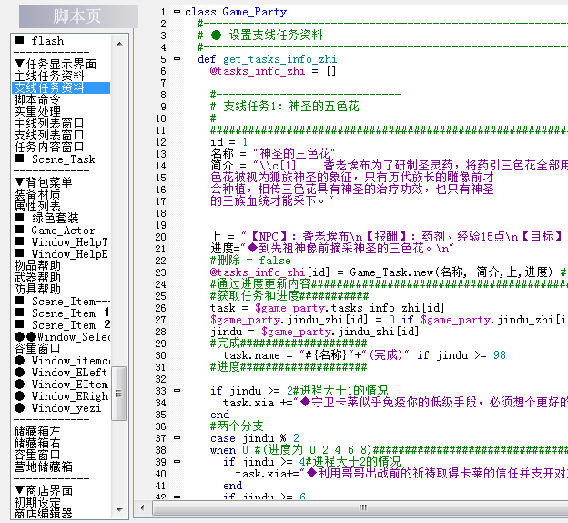This screenshot has height=523, width=568.
Task: Select the Window_ERight script
Action: click(61, 395)
